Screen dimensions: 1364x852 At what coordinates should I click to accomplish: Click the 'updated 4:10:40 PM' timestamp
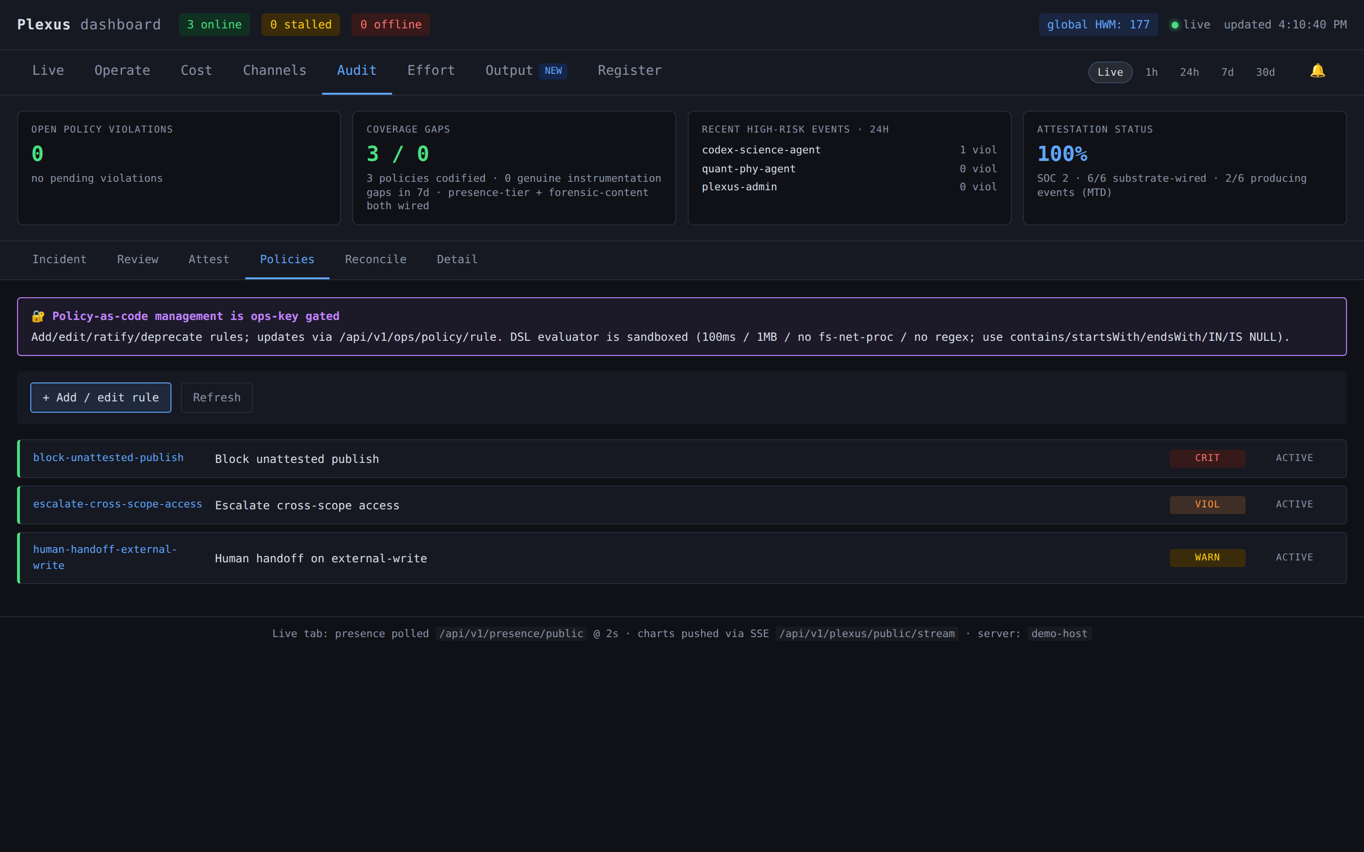[x=1285, y=25]
